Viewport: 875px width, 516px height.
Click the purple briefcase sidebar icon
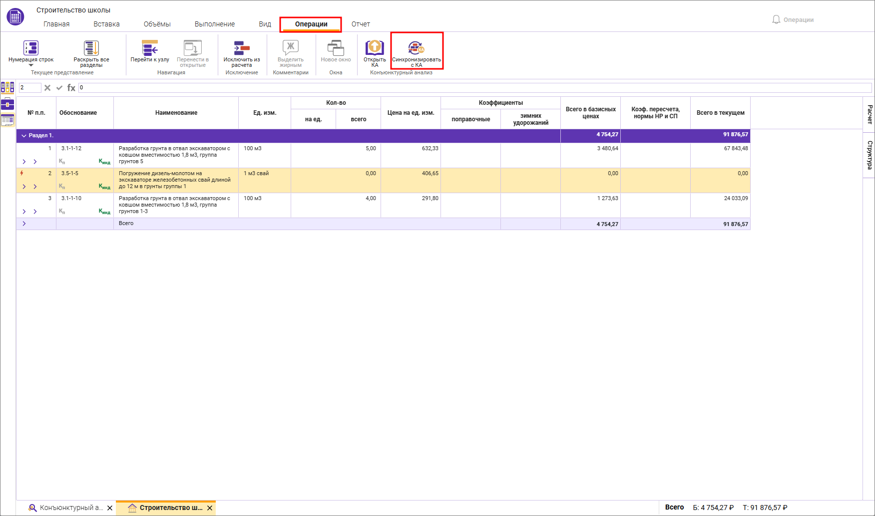[x=7, y=104]
